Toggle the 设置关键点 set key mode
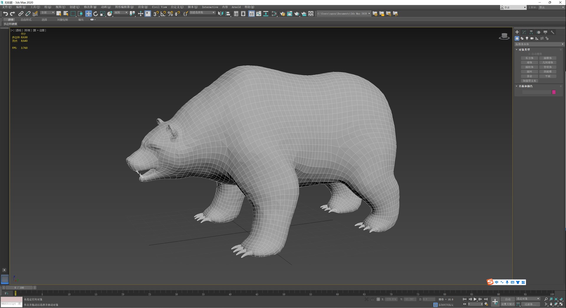Screen dimensions: 566x308 click(508, 304)
